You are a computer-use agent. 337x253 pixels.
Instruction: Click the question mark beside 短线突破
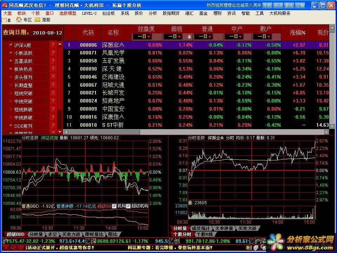click(x=53, y=93)
